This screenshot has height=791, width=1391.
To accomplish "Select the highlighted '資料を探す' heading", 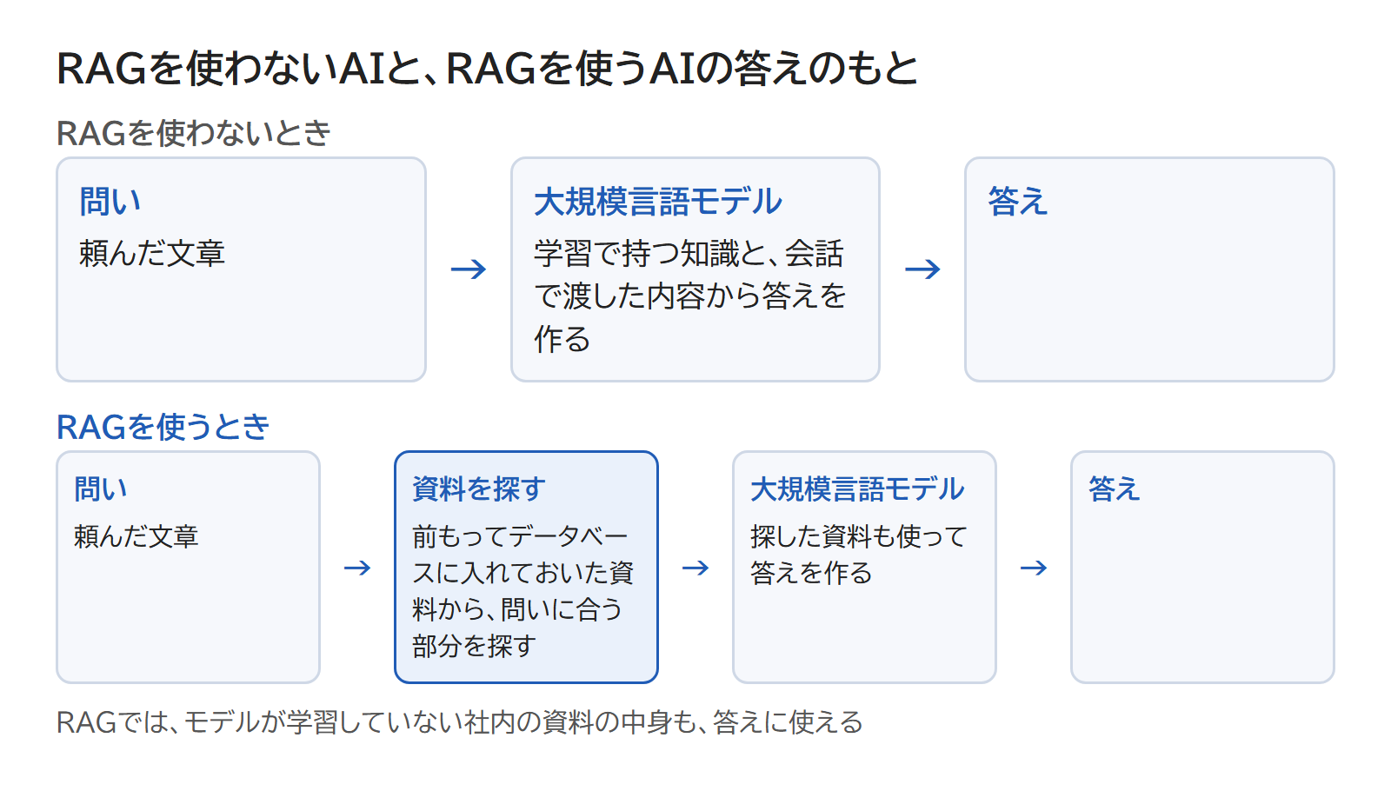I will [479, 489].
